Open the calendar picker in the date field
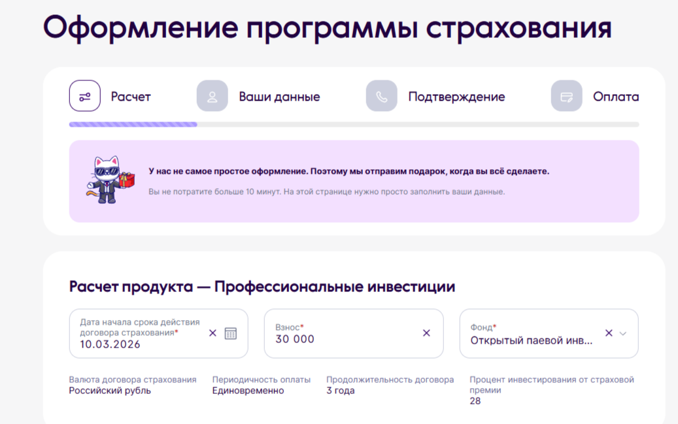Viewport: 678px width, 424px height. click(x=231, y=333)
